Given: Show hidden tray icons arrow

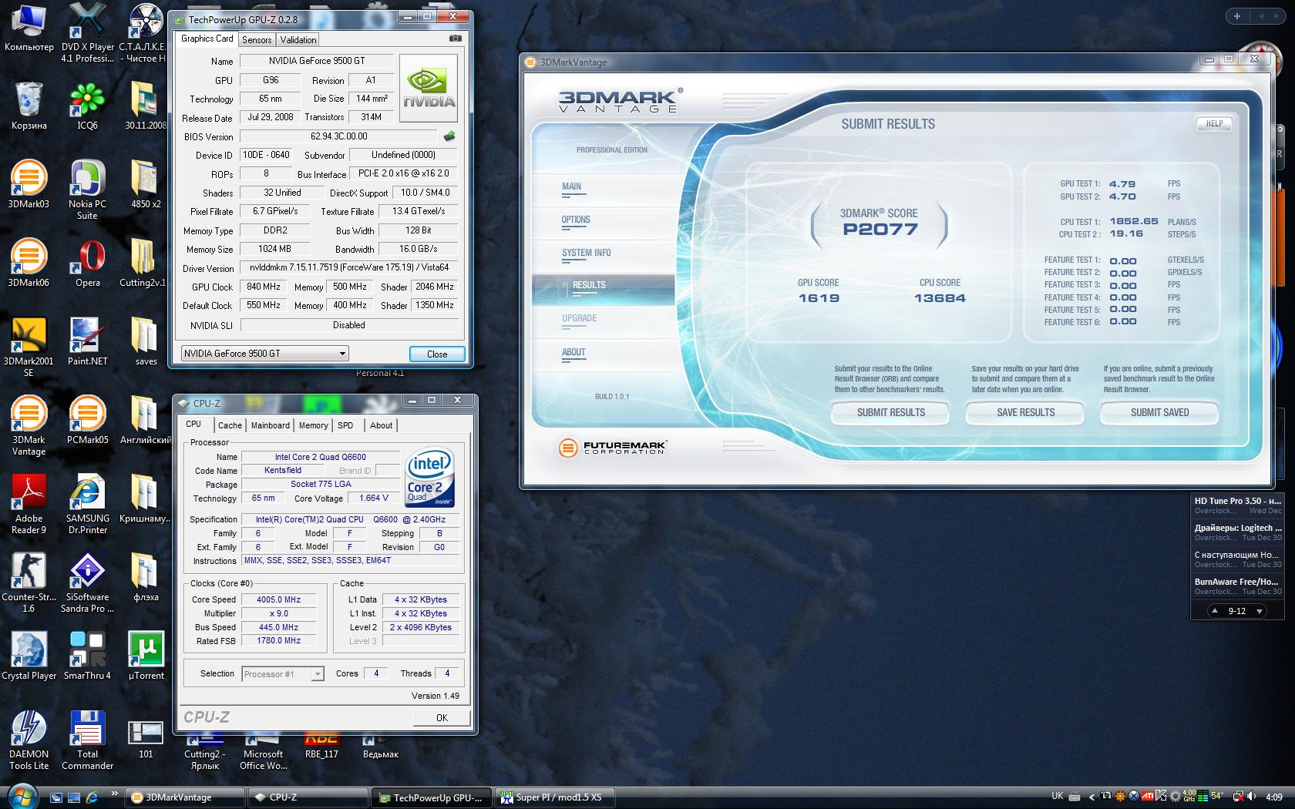Looking at the screenshot, I should pyautogui.click(x=1091, y=797).
